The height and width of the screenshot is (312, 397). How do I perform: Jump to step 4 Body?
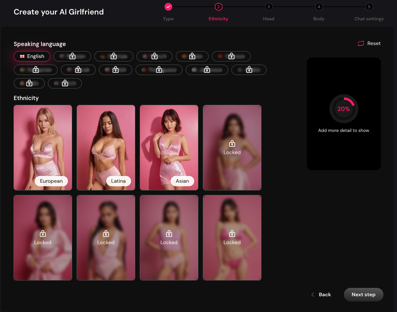coord(319,7)
